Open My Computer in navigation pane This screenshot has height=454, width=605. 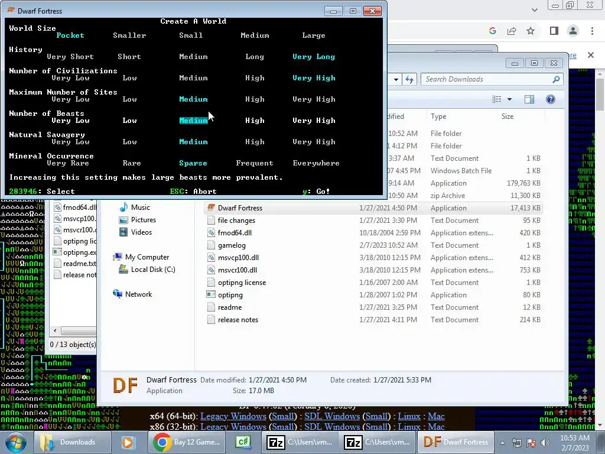pos(141,257)
